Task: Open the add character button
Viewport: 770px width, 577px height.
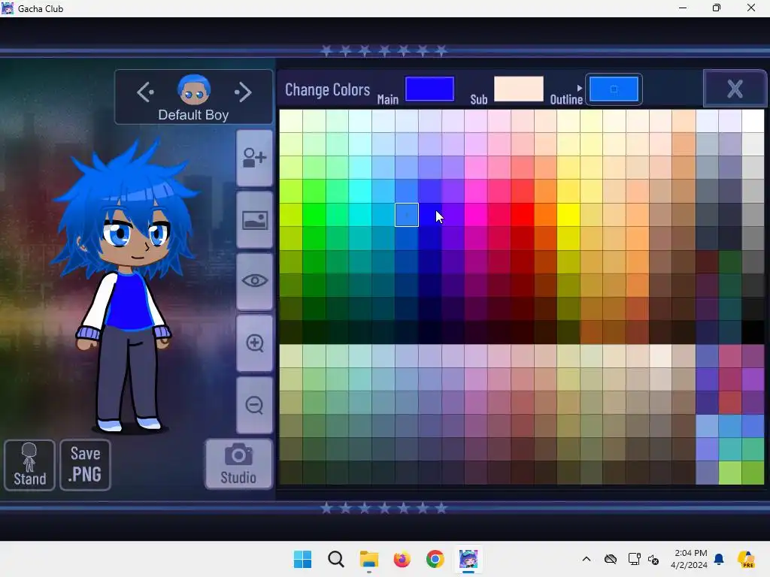Action: (x=254, y=158)
